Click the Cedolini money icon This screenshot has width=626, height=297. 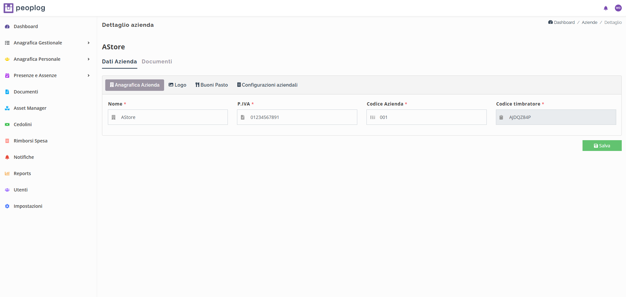[x=7, y=124]
